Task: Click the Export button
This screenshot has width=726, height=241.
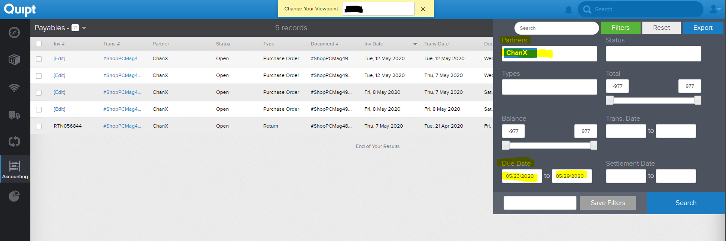Action: [x=703, y=28]
